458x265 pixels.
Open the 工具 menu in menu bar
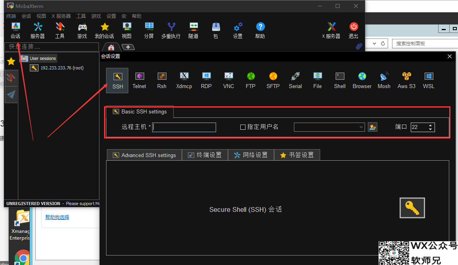[81, 16]
